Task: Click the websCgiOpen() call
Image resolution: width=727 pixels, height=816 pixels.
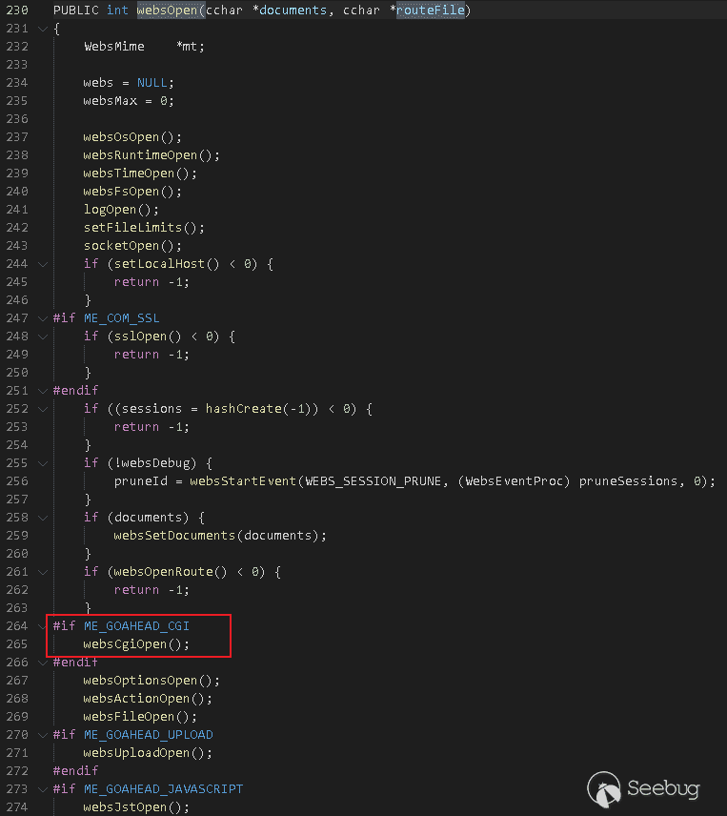Action: tap(137, 644)
